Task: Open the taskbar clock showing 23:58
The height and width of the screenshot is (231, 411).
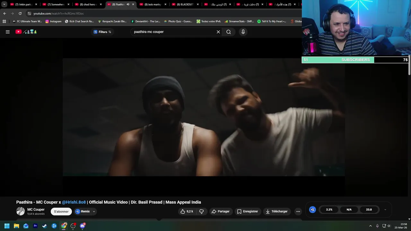Action: 401,226
